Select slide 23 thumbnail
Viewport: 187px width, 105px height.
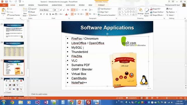point(14,31)
